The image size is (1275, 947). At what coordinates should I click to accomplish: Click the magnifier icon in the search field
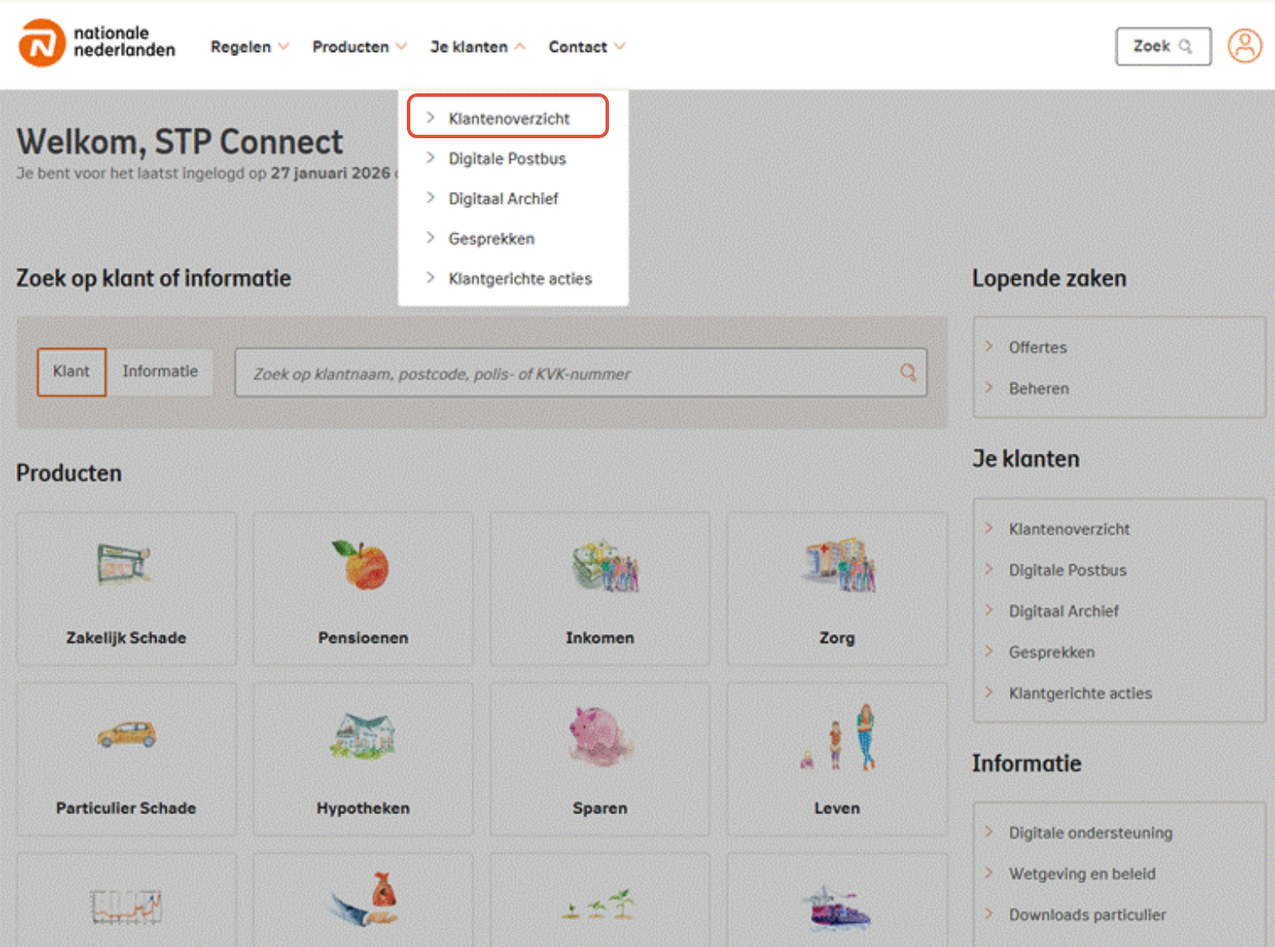tap(908, 372)
